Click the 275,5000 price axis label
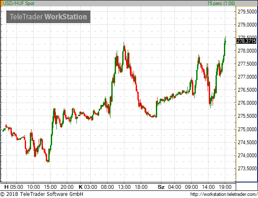 247,116
